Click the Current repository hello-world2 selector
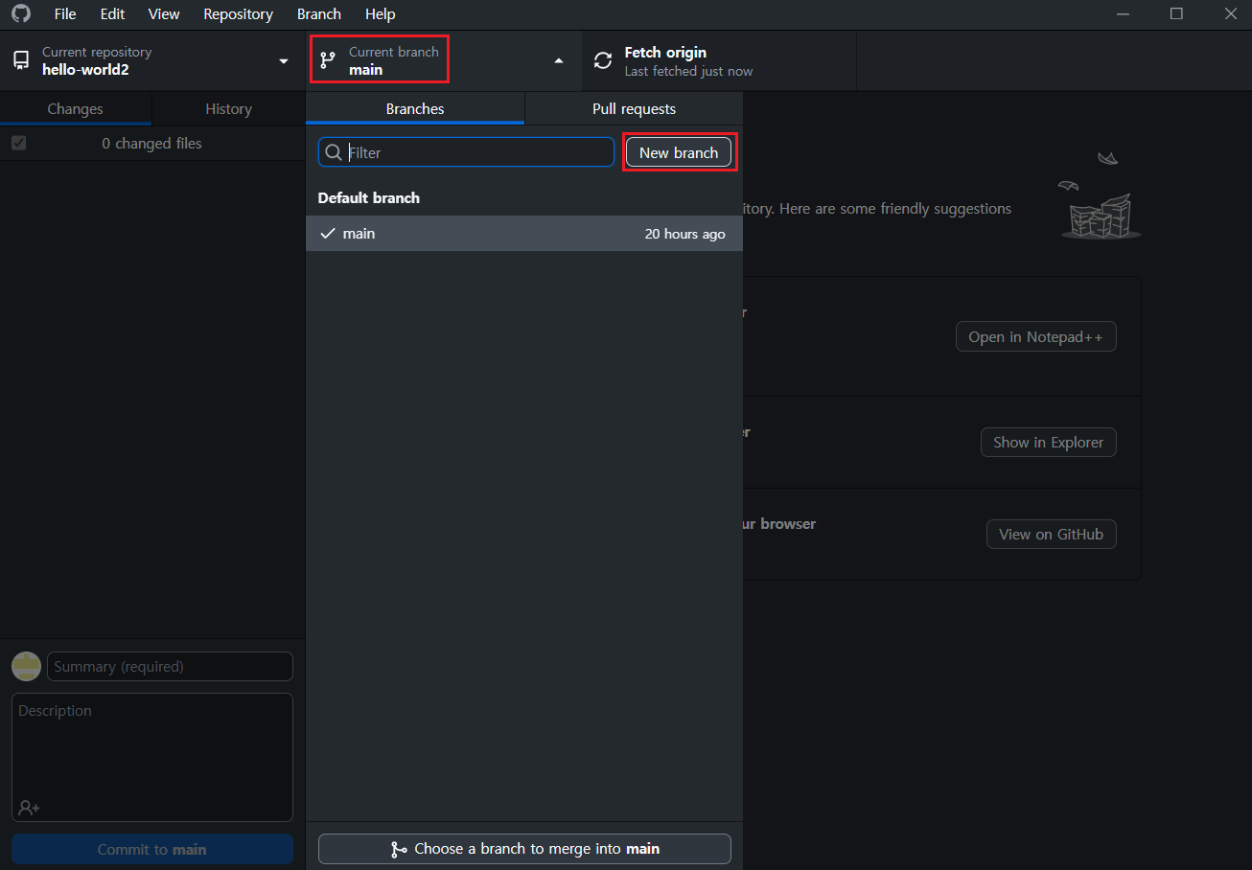The width and height of the screenshot is (1252, 870). click(152, 60)
